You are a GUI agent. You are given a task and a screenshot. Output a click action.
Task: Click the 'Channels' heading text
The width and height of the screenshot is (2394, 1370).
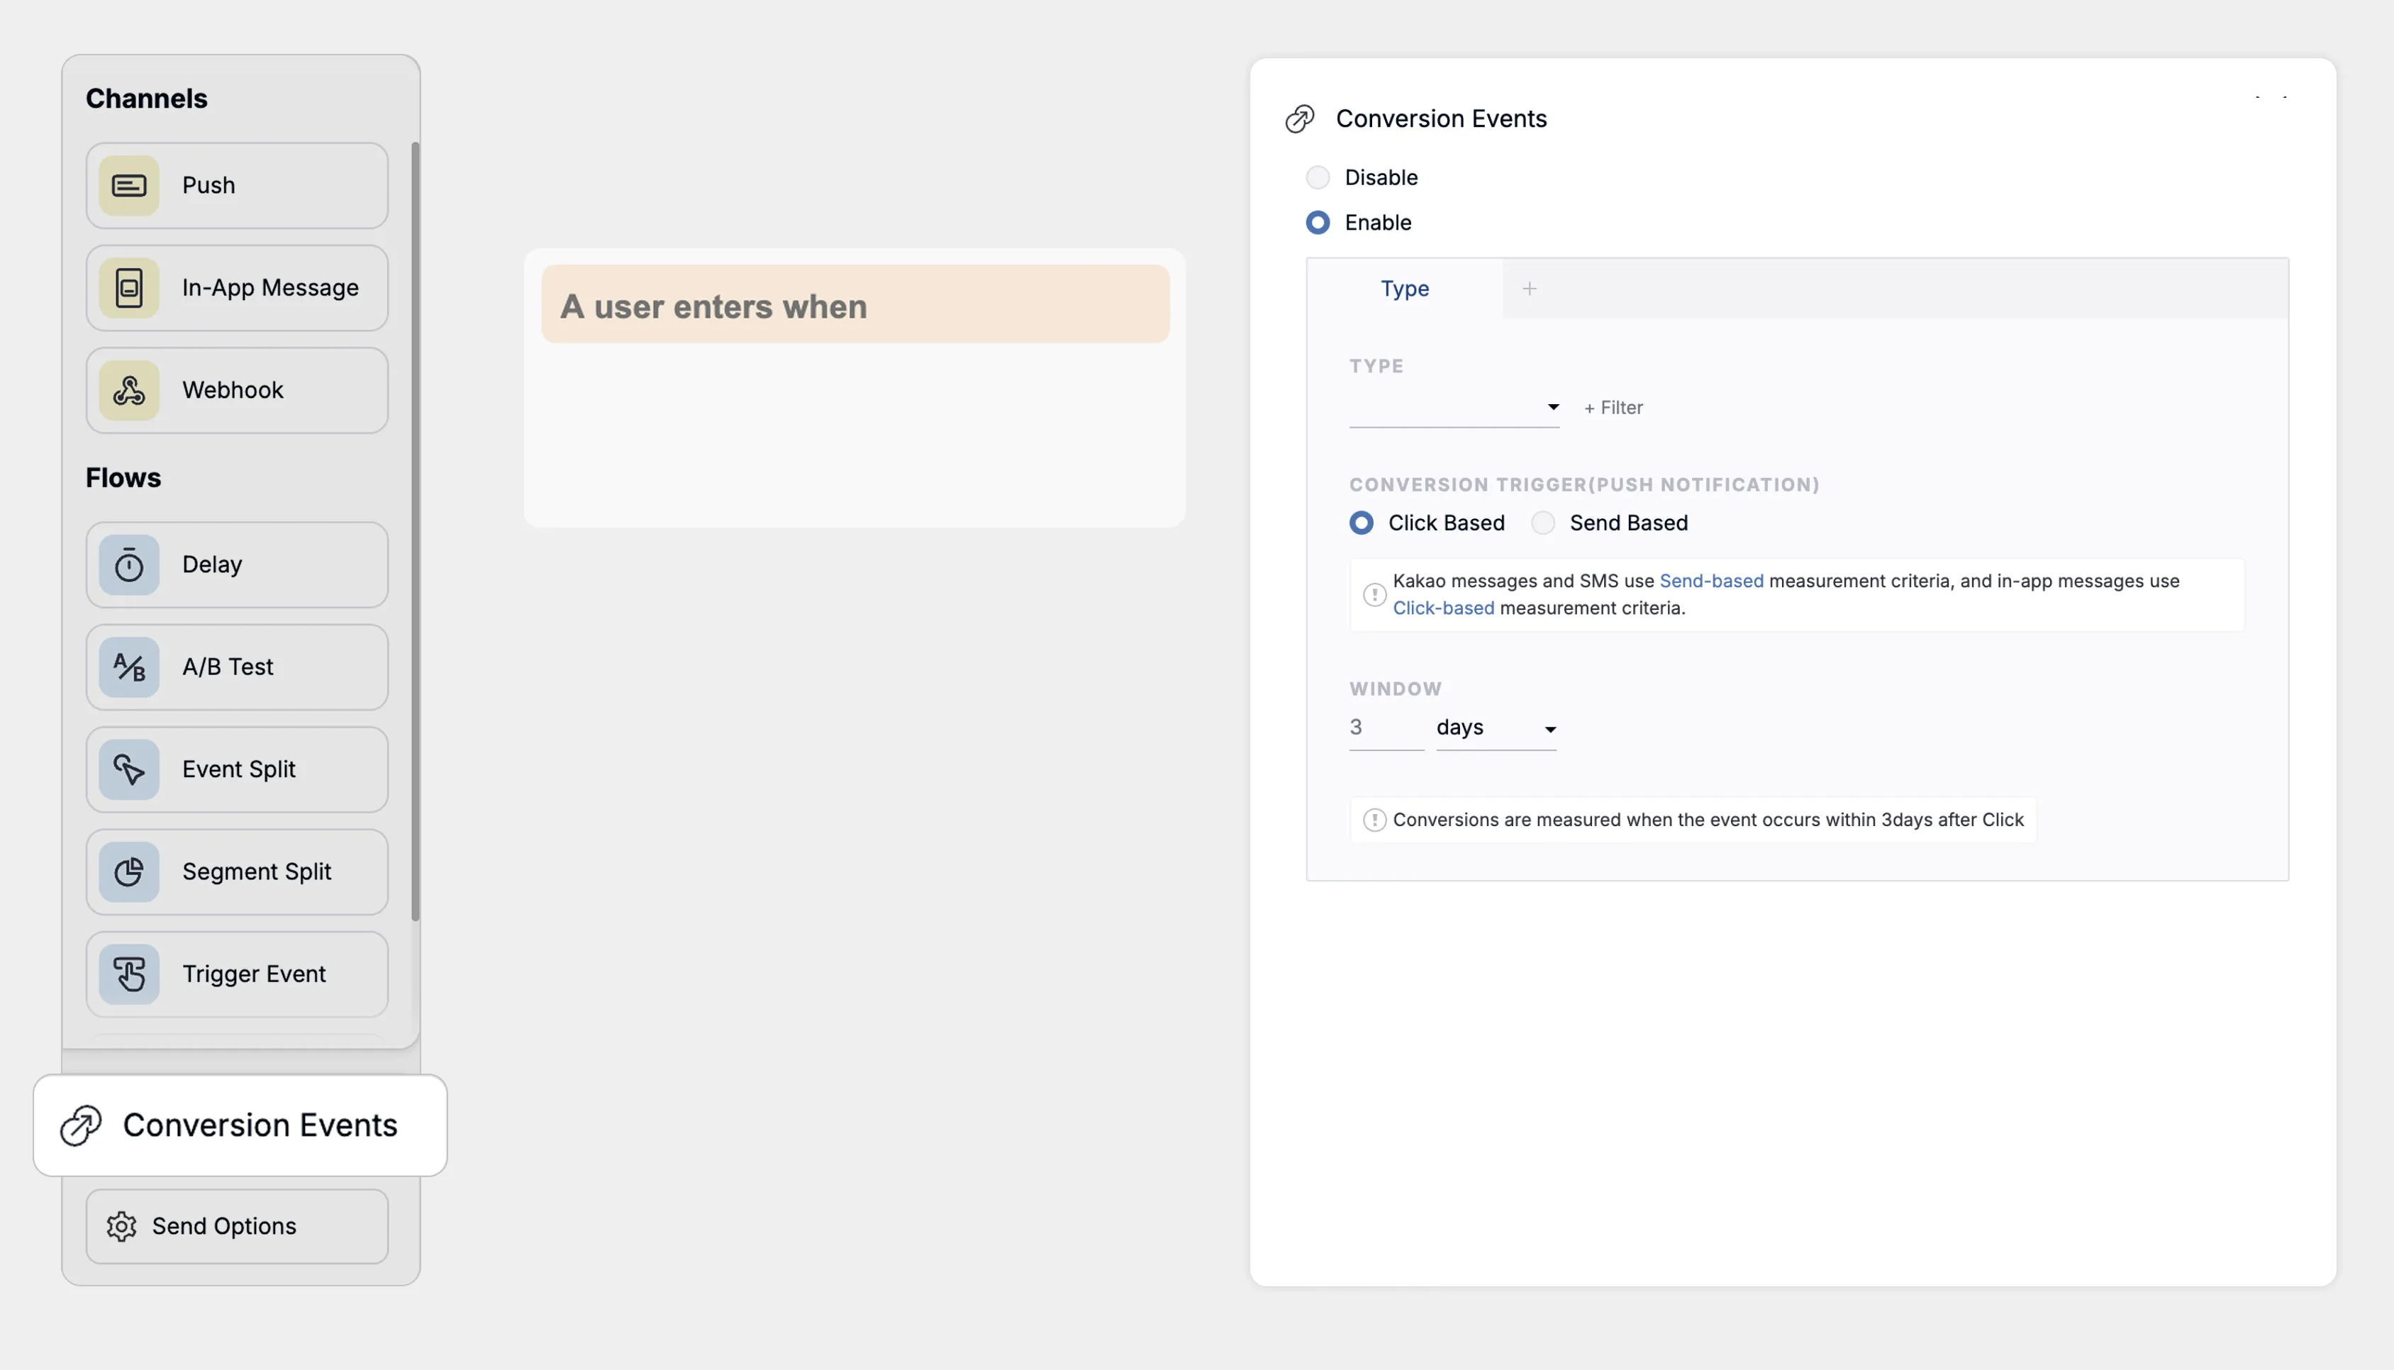click(147, 99)
